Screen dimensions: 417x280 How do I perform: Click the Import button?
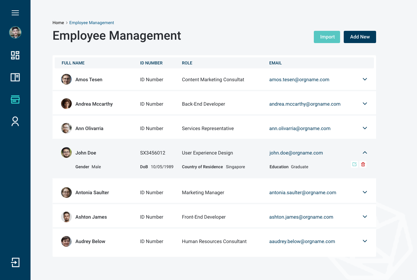point(327,37)
